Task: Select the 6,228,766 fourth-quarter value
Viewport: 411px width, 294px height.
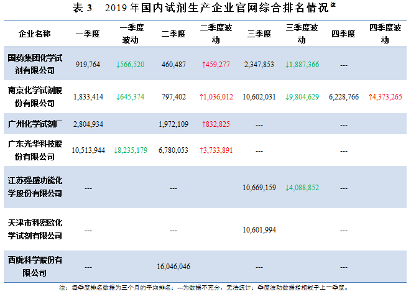Action: 343,96
